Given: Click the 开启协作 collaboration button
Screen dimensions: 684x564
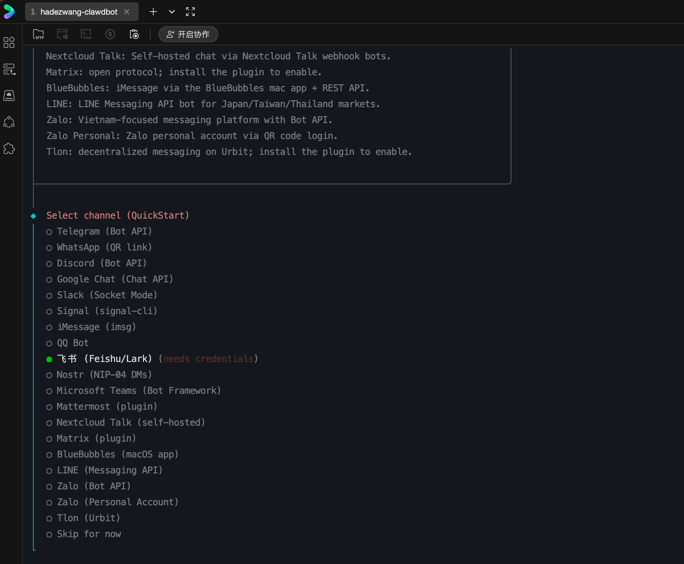Looking at the screenshot, I should (188, 34).
